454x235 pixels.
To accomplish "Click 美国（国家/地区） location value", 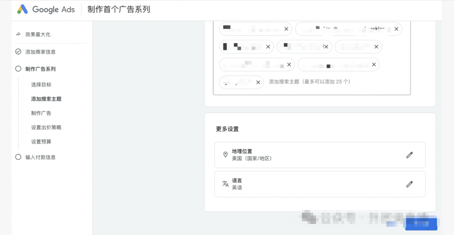I will (x=252, y=158).
